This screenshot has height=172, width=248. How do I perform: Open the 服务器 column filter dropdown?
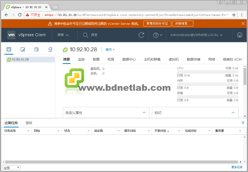click(240, 131)
